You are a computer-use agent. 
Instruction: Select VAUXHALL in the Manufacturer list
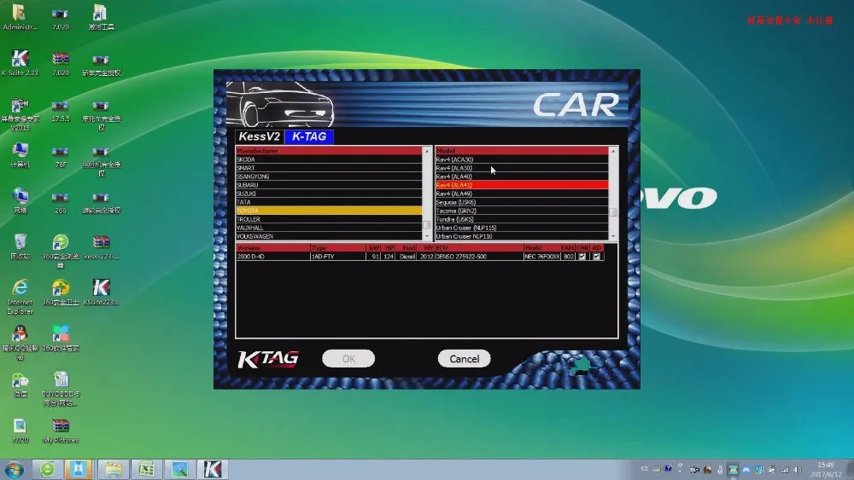point(329,228)
